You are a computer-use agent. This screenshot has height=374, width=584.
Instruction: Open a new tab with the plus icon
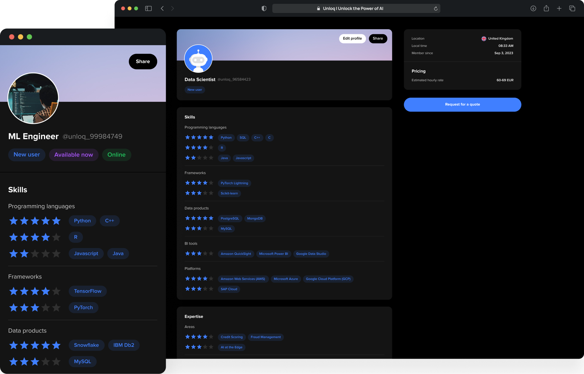(x=559, y=9)
